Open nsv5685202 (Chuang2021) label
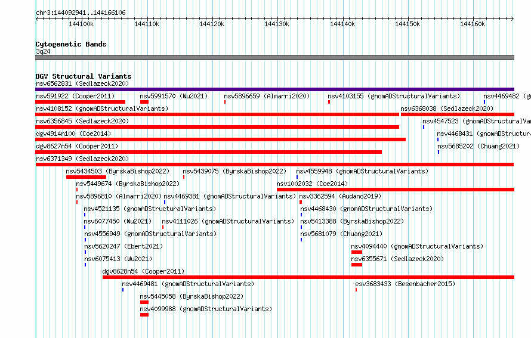531x338 pixels. coord(478,146)
